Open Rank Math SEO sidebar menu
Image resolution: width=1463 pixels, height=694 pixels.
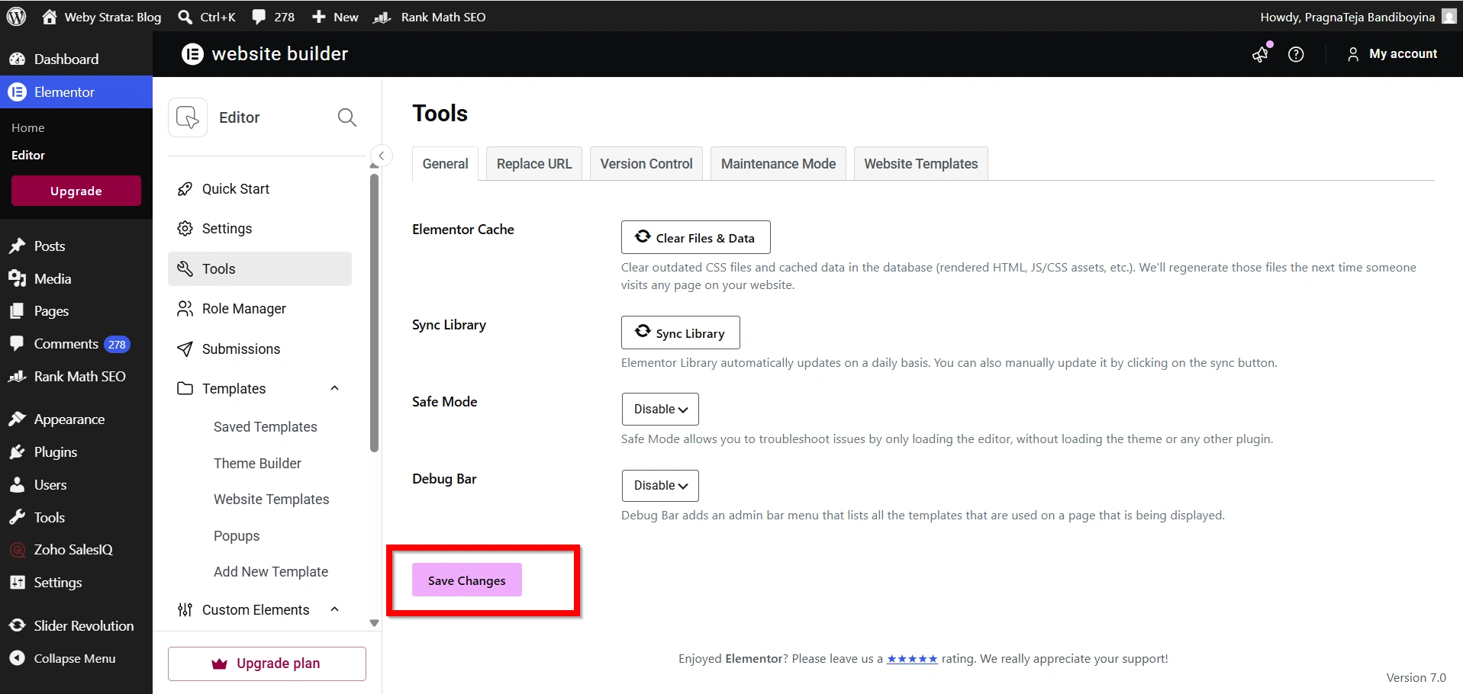tap(76, 377)
